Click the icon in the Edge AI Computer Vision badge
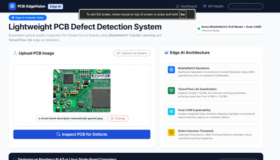The height and width of the screenshot is (160, 280). coord(13,18)
